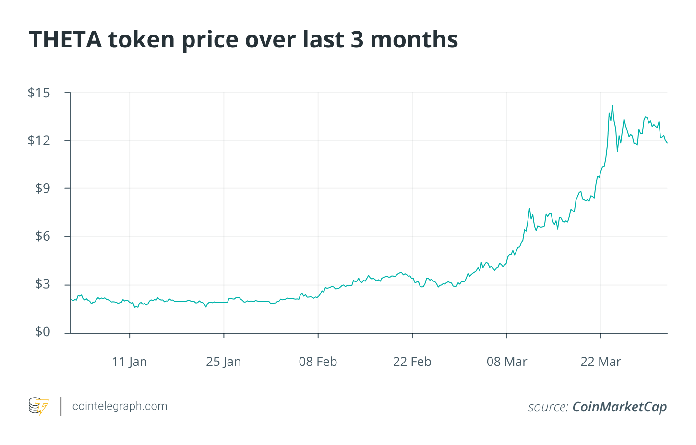Click the CoinMarketCap source text
The height and width of the screenshot is (445, 696).
coord(620,407)
